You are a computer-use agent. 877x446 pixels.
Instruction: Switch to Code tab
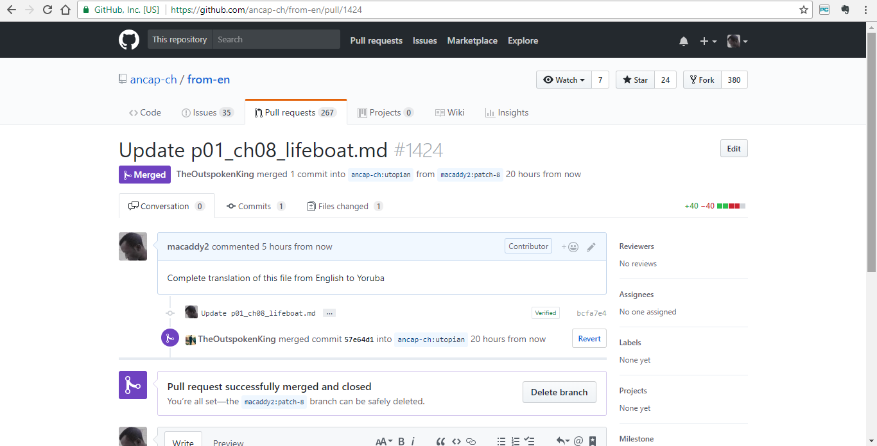point(144,112)
